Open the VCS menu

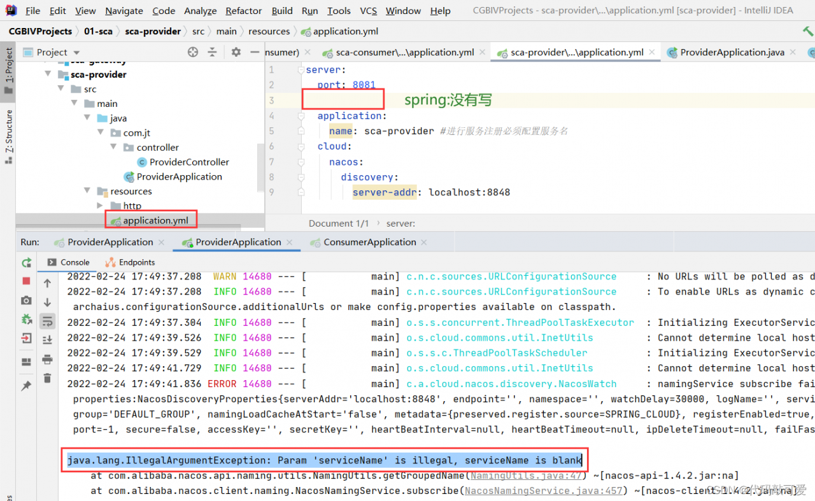[369, 11]
